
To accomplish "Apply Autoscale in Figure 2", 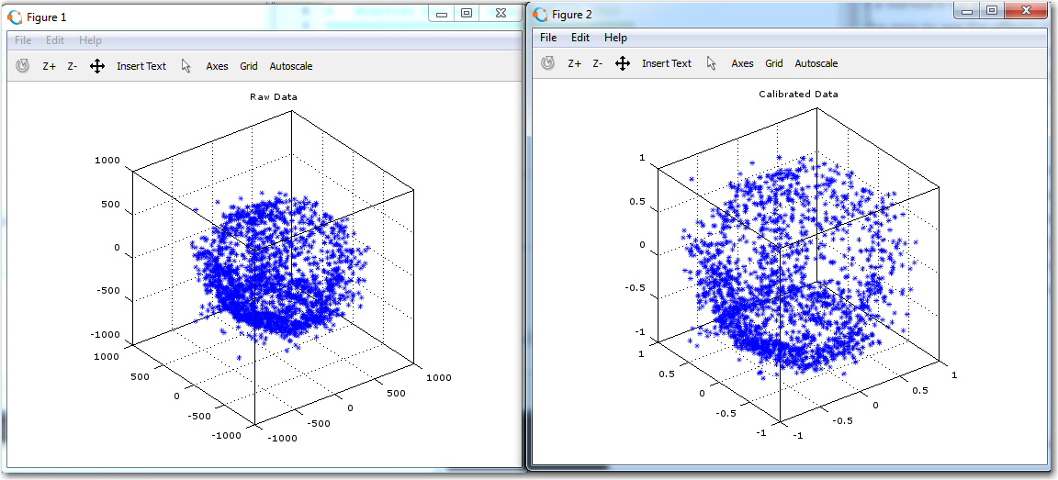I will pos(816,63).
